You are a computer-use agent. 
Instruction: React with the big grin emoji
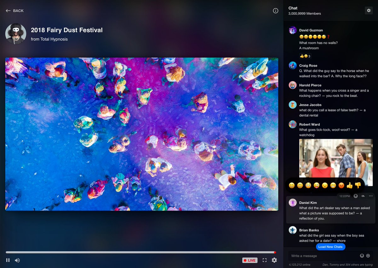tap(300, 185)
